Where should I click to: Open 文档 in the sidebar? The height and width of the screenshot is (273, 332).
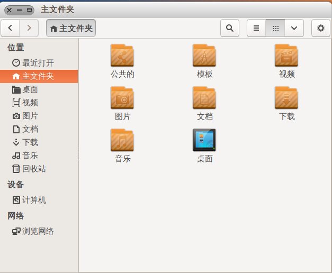[39, 129]
